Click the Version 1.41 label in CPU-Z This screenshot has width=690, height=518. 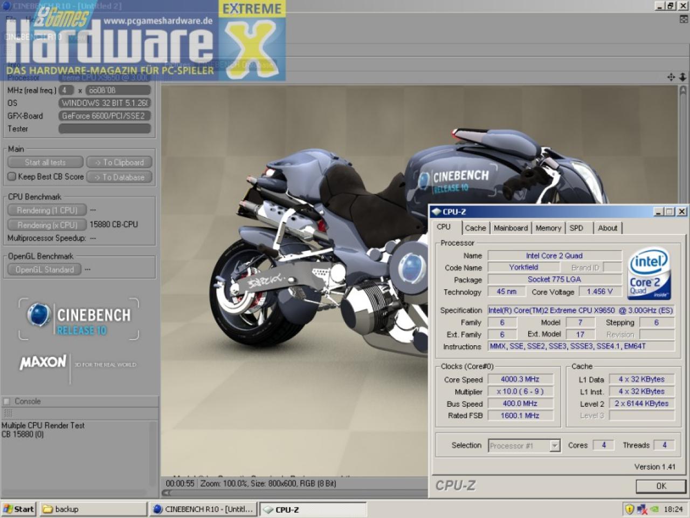(654, 467)
